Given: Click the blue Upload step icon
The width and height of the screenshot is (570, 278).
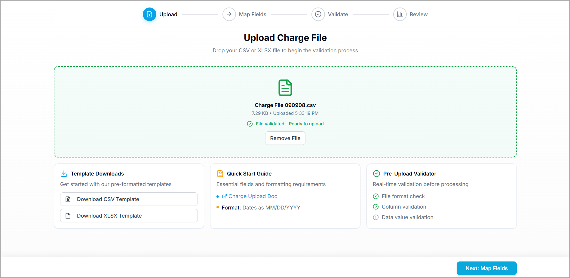Looking at the screenshot, I should [149, 14].
